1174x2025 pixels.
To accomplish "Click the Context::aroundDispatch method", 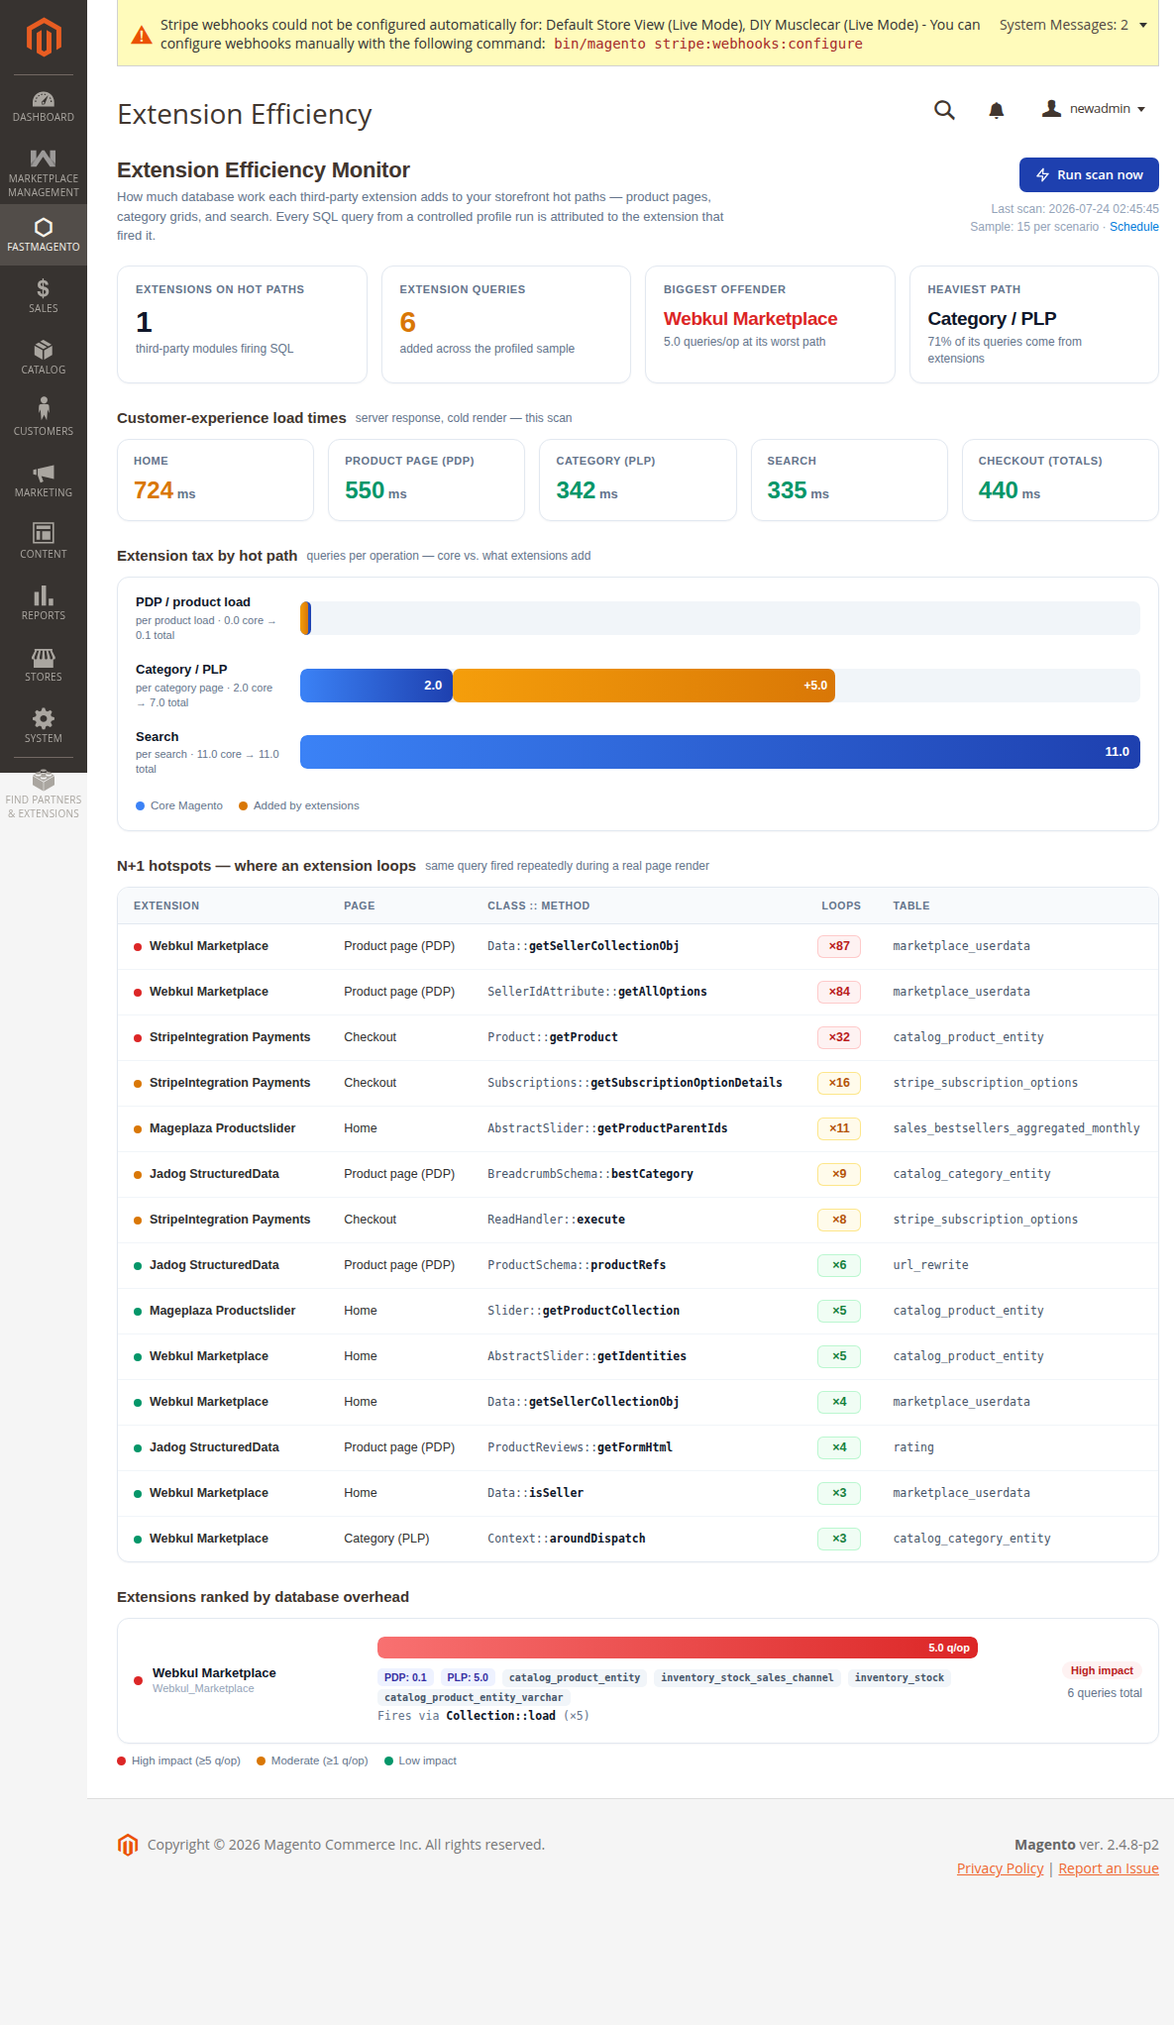I will [x=567, y=1539].
